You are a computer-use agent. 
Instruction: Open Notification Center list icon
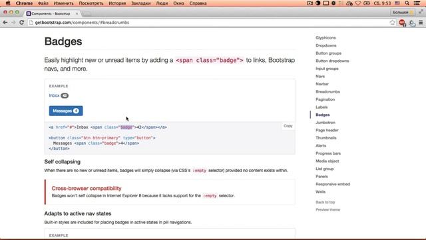417,3
